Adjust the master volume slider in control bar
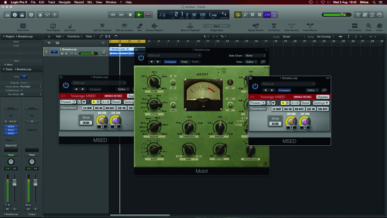The width and height of the screenshot is (387, 218). (337, 15)
